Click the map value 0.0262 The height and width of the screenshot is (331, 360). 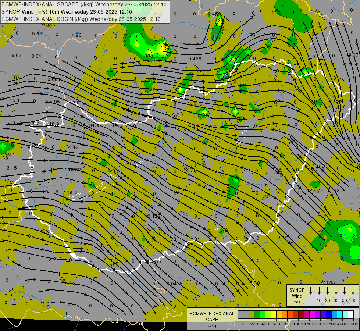point(73,170)
